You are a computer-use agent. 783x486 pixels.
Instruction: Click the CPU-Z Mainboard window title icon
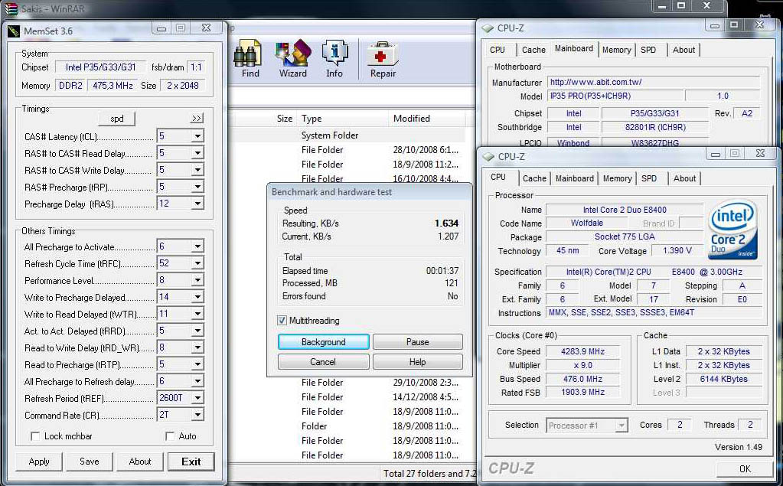click(x=488, y=28)
